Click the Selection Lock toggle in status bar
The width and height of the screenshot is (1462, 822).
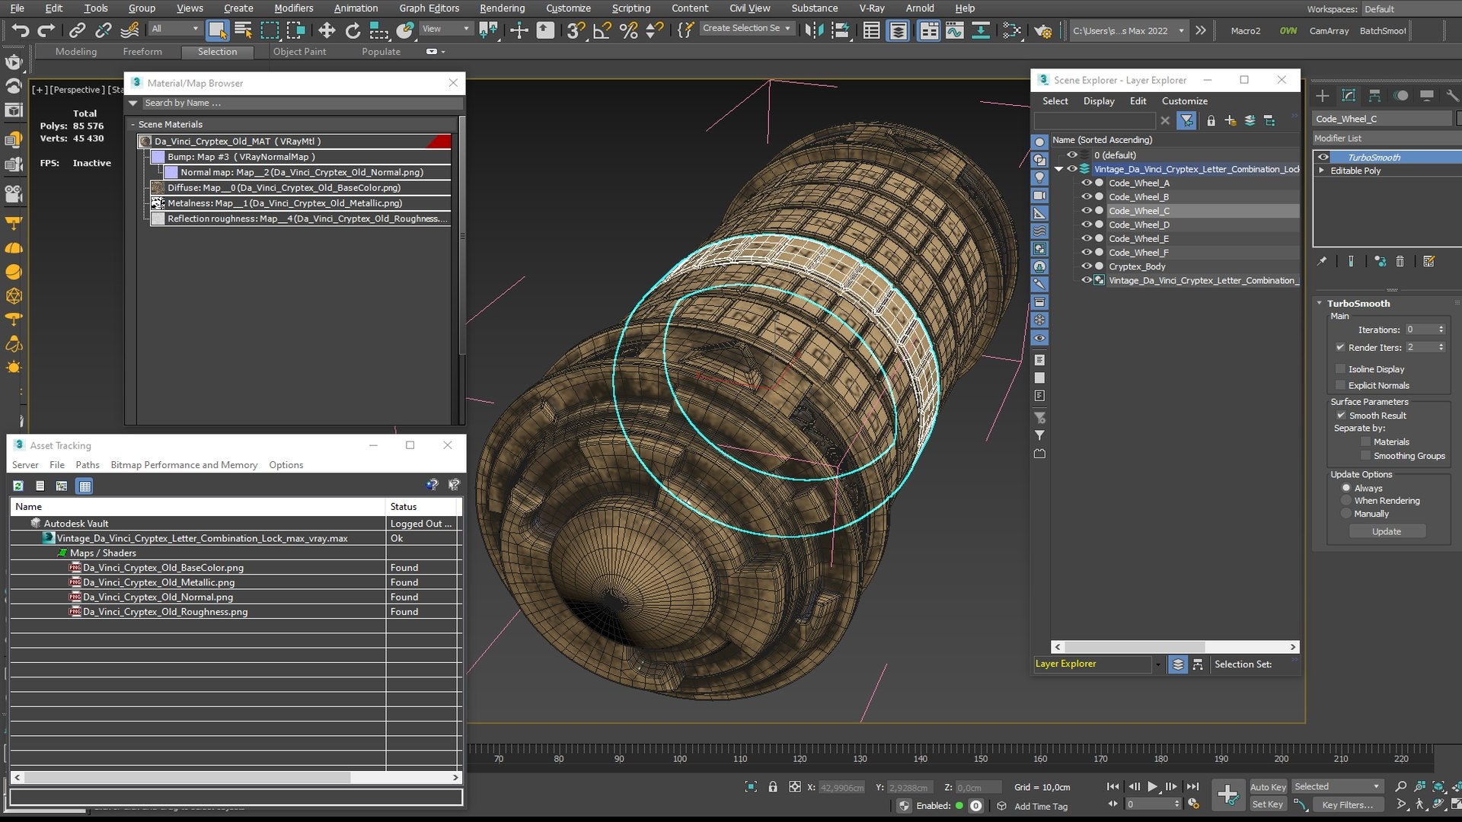(773, 787)
